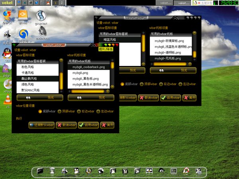The height and width of the screenshot is (179, 239).
Task: Click the penguin-on-monitor dock icon
Action: coord(149,171)
